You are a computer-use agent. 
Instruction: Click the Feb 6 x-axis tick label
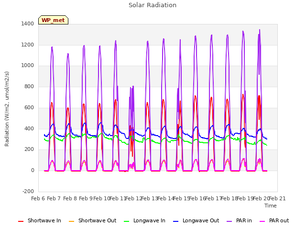38,198
